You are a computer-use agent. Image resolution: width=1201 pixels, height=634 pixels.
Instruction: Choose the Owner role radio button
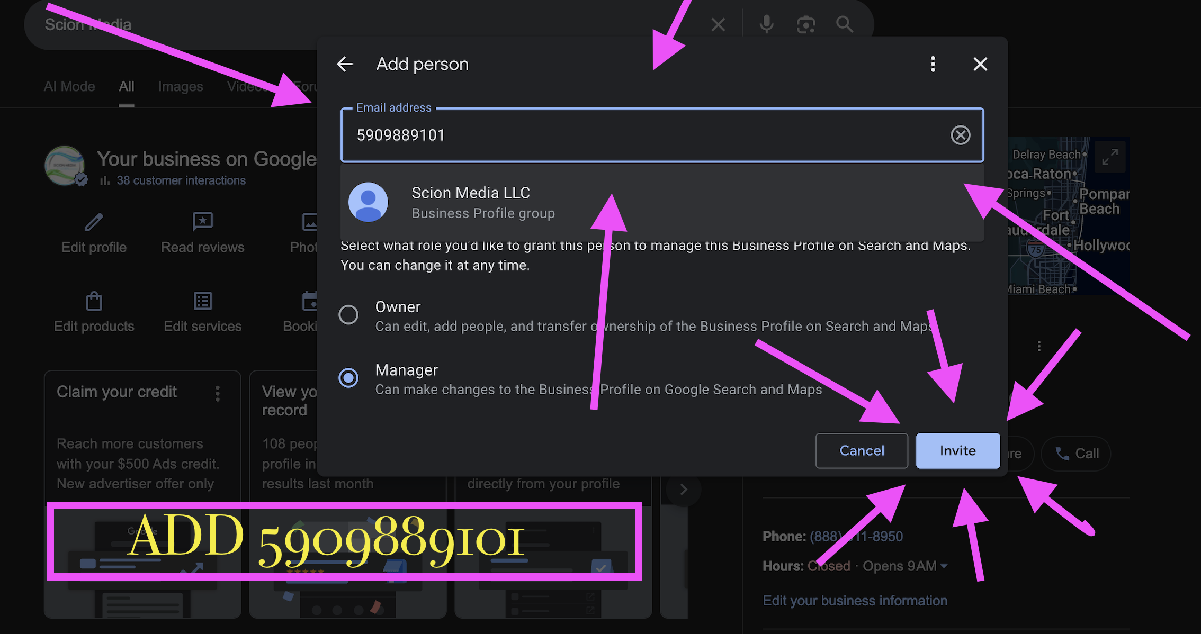coord(348,314)
